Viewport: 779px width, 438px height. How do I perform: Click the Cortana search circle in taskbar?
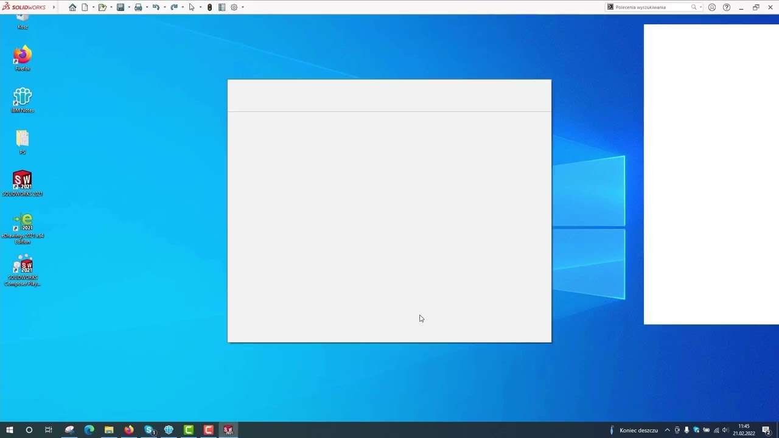[29, 430]
